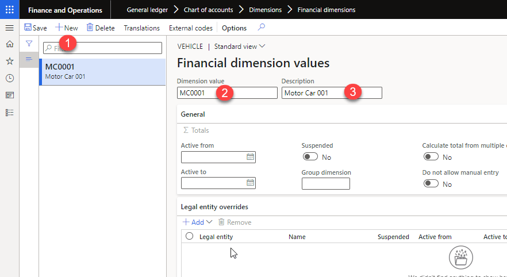Click the Group dimension input field
The image size is (507, 277).
click(325, 183)
